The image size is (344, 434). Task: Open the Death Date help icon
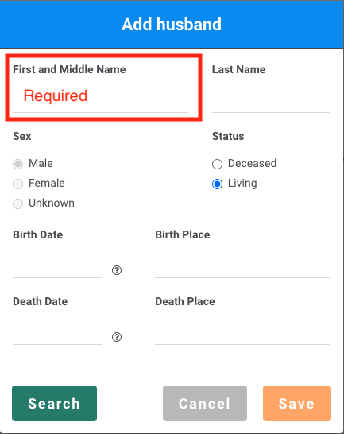(117, 337)
